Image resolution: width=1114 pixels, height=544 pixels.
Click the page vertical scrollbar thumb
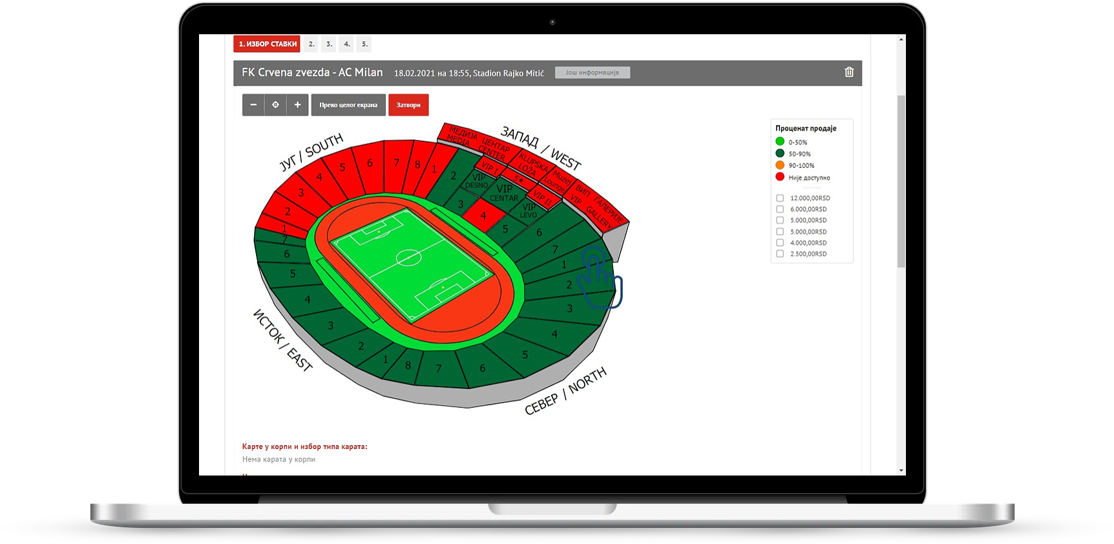click(901, 181)
